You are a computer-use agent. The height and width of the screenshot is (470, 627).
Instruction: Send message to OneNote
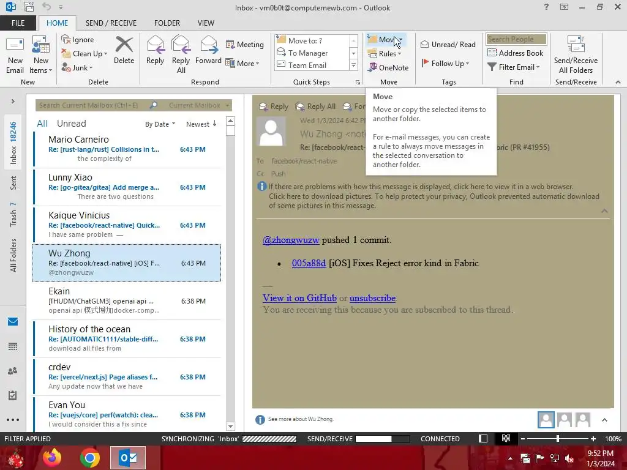(388, 67)
